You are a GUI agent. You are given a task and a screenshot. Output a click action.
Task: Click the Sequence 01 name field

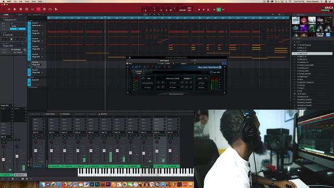[13, 20]
